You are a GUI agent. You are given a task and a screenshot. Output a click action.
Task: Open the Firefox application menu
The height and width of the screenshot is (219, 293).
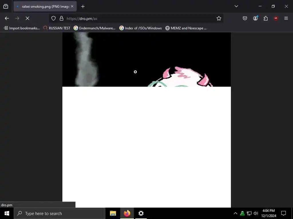point(286,18)
